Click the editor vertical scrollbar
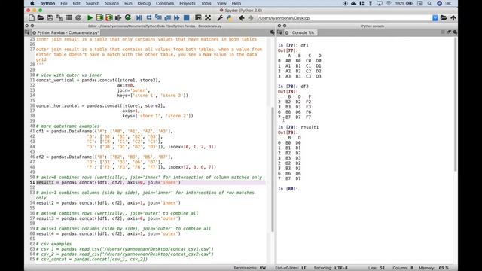 pos(273,169)
